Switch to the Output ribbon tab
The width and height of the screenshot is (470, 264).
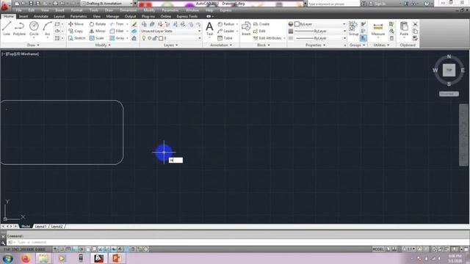[130, 16]
